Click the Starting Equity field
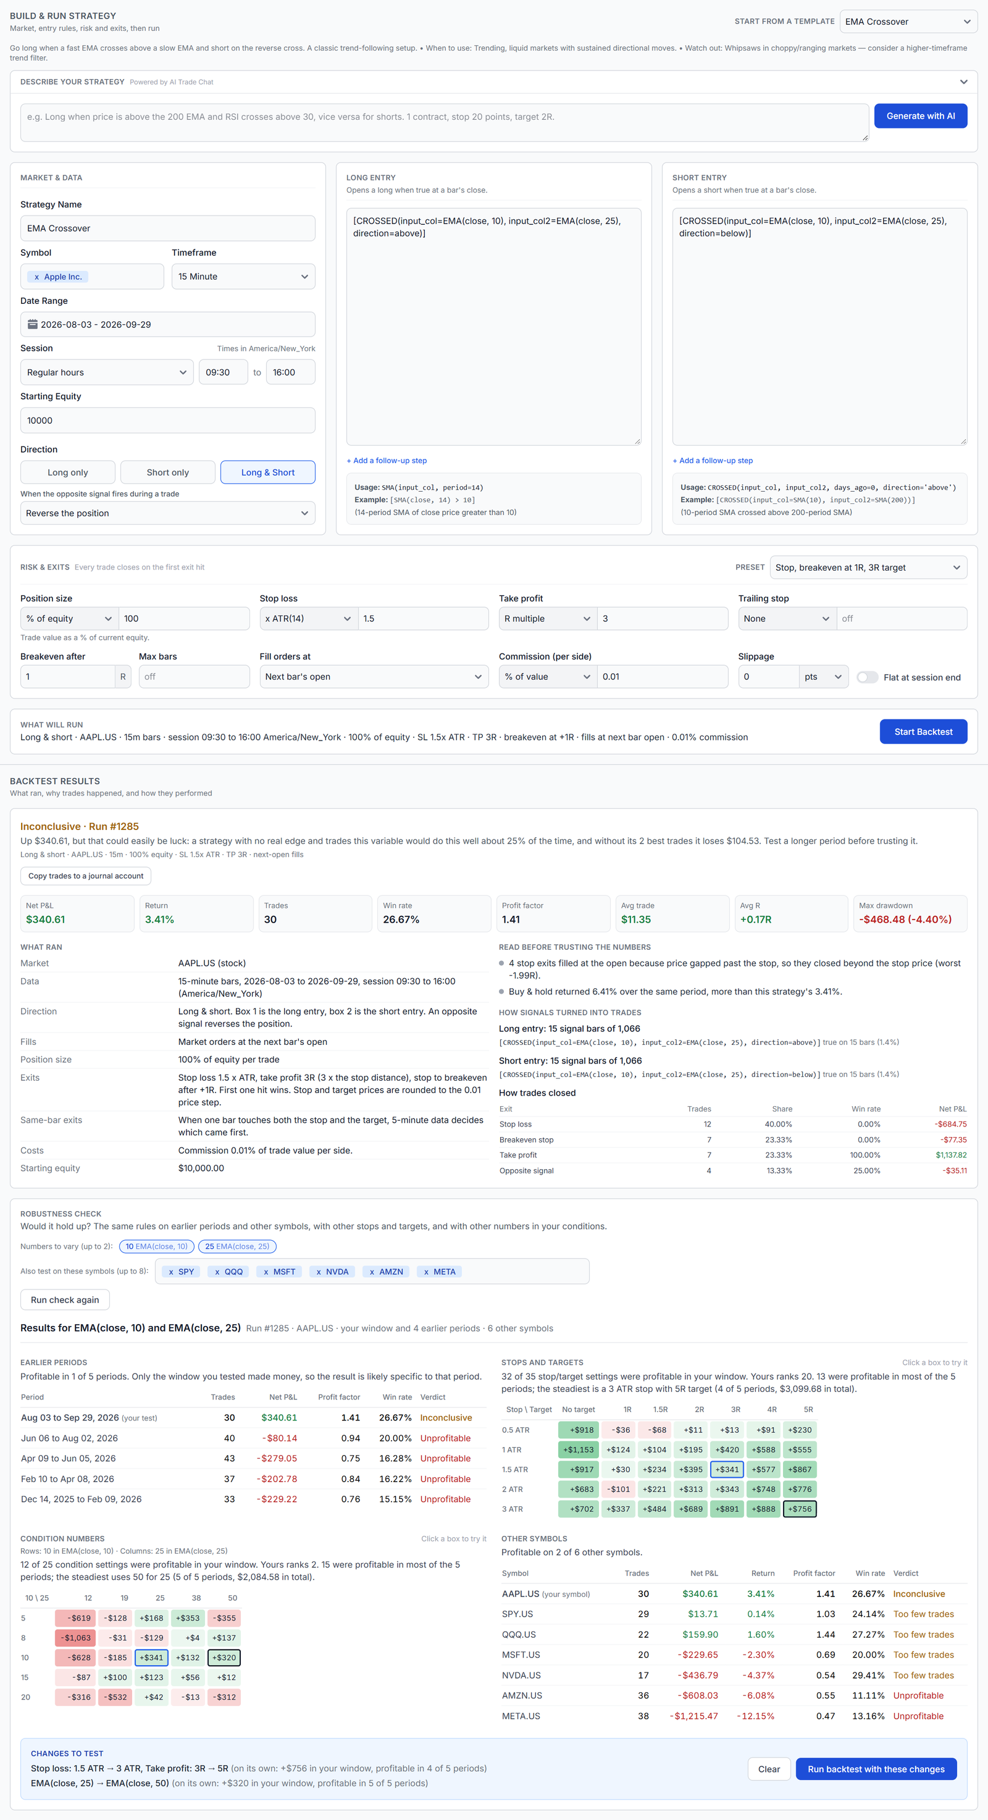 coord(167,421)
